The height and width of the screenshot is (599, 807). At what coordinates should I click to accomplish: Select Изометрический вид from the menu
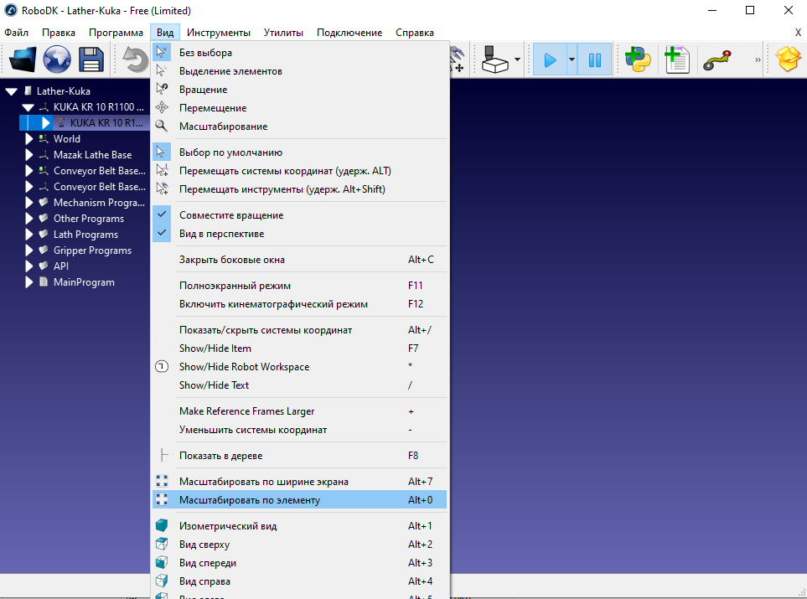[x=228, y=526]
